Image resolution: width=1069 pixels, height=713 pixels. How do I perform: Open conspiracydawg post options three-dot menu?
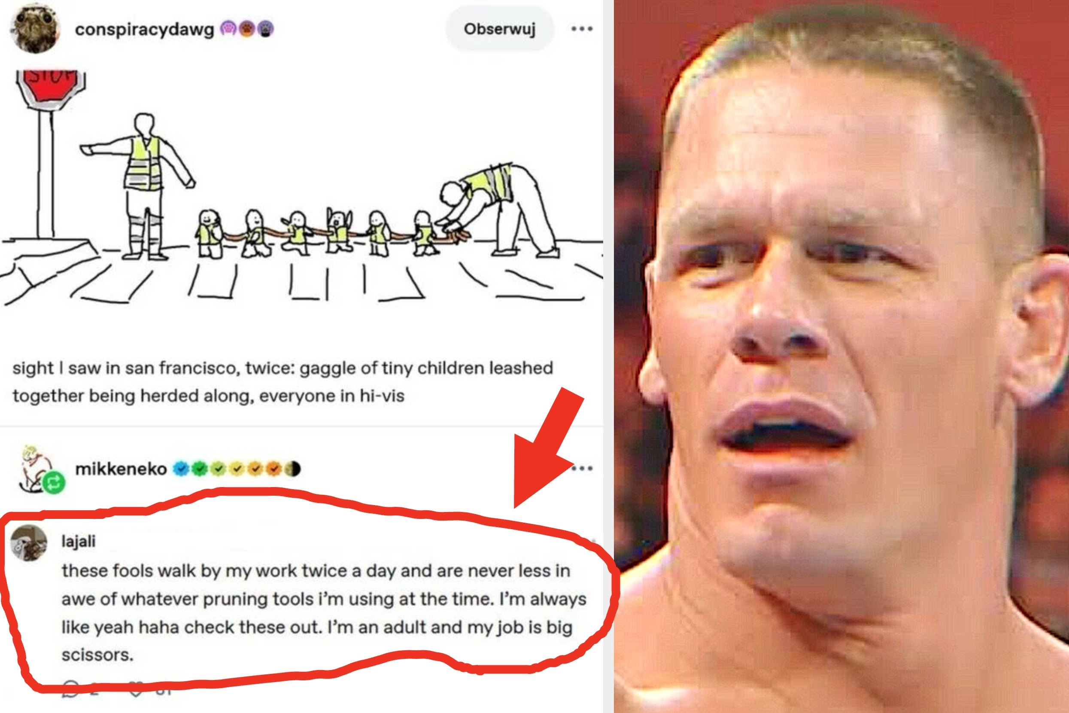[x=582, y=29]
